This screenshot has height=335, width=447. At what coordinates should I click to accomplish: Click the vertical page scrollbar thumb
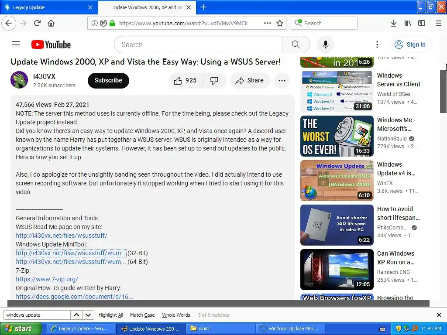pos(444,91)
